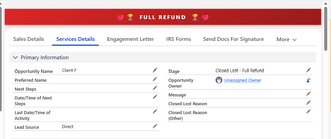Viewport: 331px width, 139px height.
Task: Edit Closed Lost Reason (Other) pencil icon
Action: point(309,111)
